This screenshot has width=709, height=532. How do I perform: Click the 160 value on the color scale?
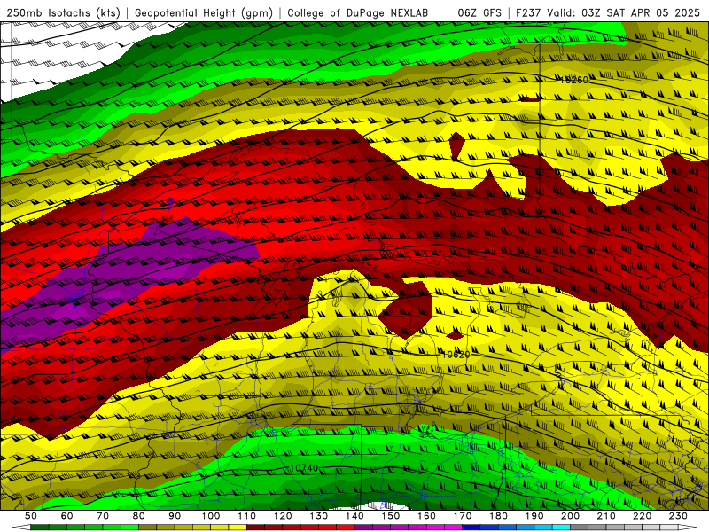click(426, 516)
